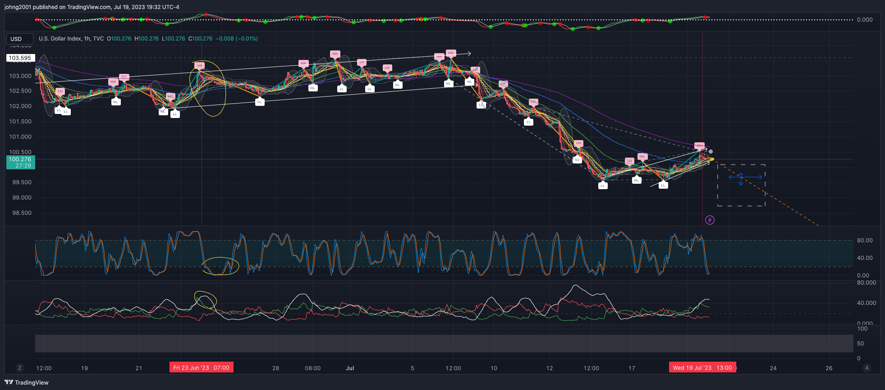Viewport: 885px width, 390px height.
Task: Click 50 on the bottom pane scale
Action: (861, 344)
